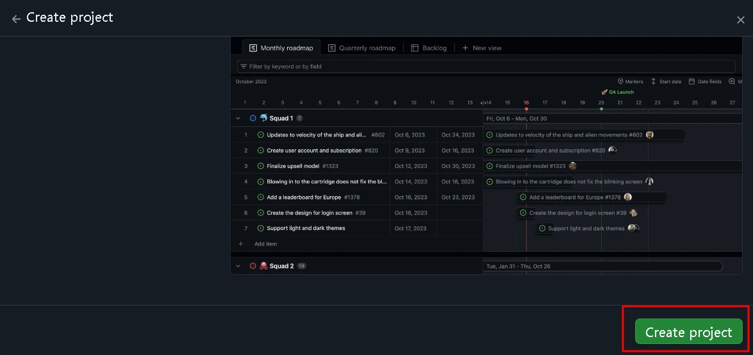Click the Oct 17, 2023 date cell
753x355 pixels.
(x=413, y=228)
